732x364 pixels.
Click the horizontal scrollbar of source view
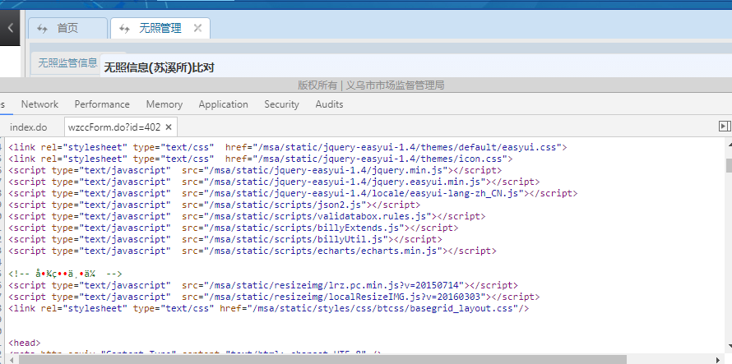coord(322,359)
